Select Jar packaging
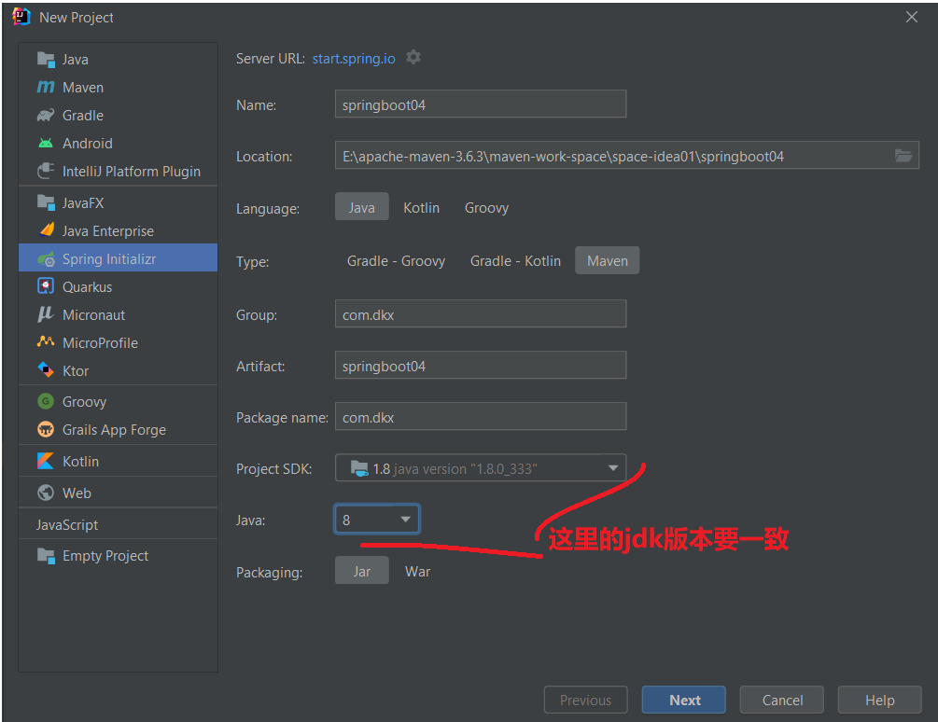The image size is (938, 722). coord(362,571)
